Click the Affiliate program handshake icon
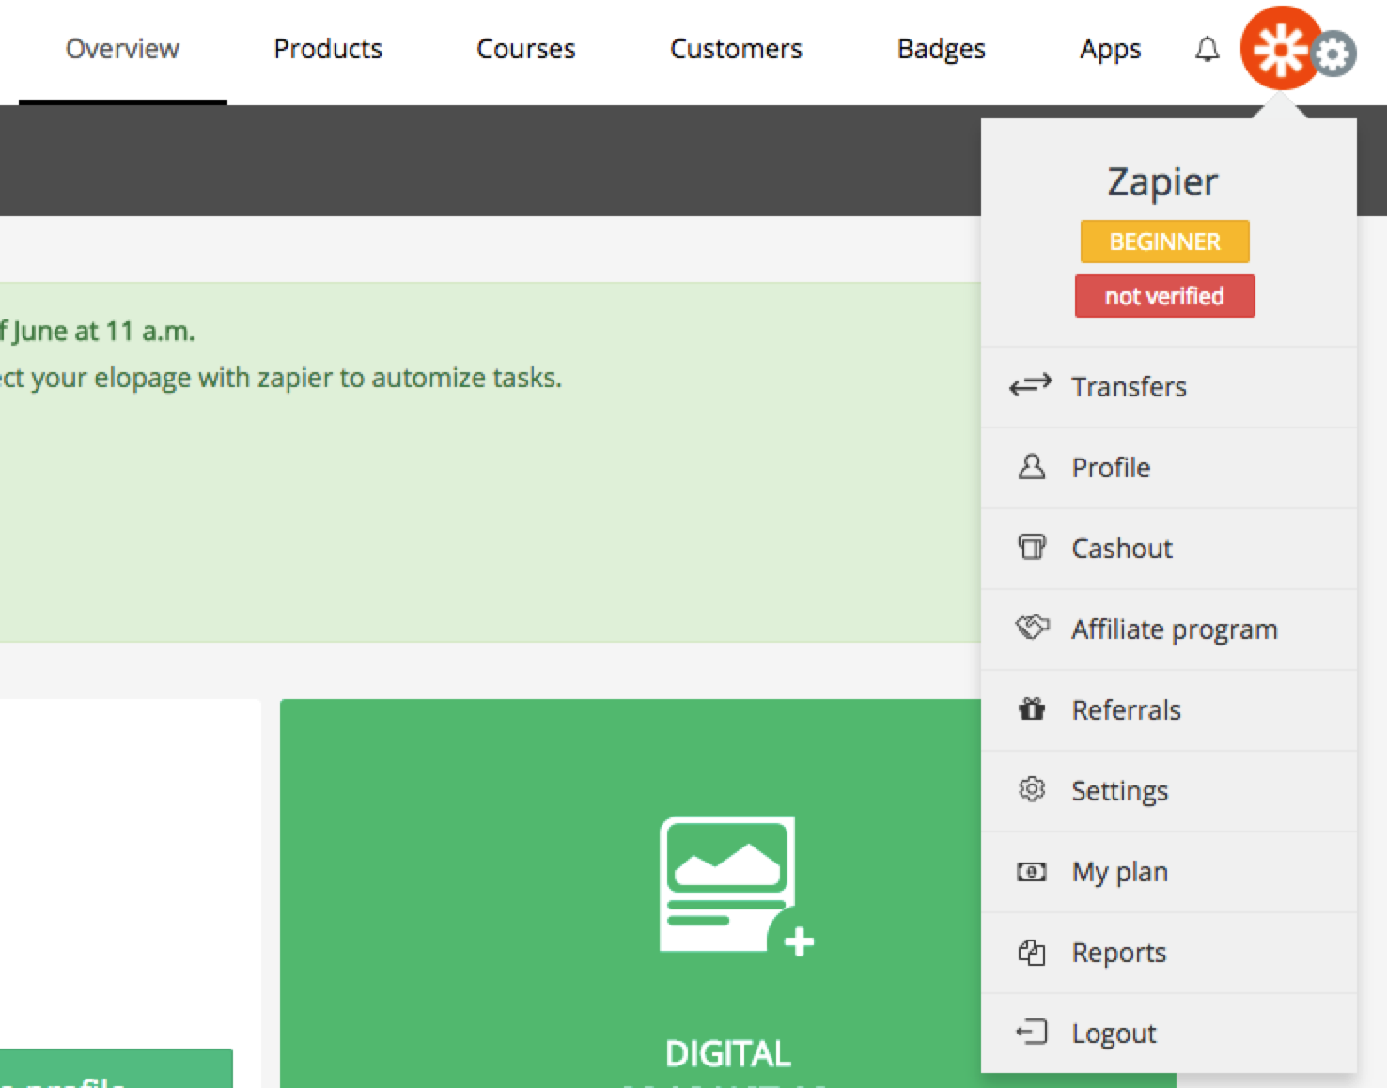 click(1032, 628)
